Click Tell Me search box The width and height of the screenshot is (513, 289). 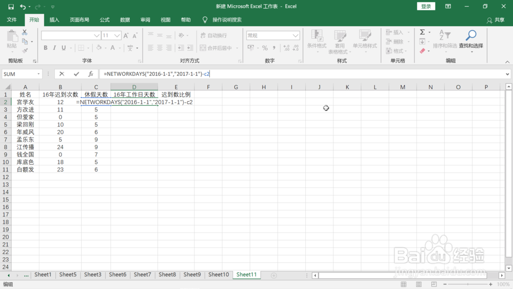point(227,20)
